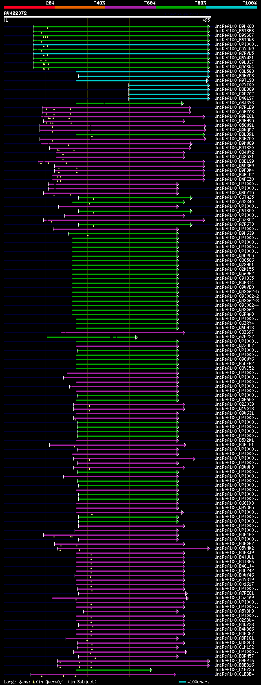Click the UniRef100_Q2KI55 label

pos(234,270)
